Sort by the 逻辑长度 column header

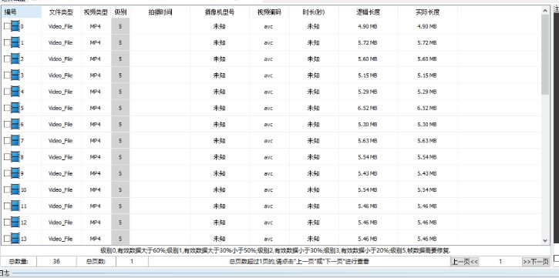click(x=368, y=12)
